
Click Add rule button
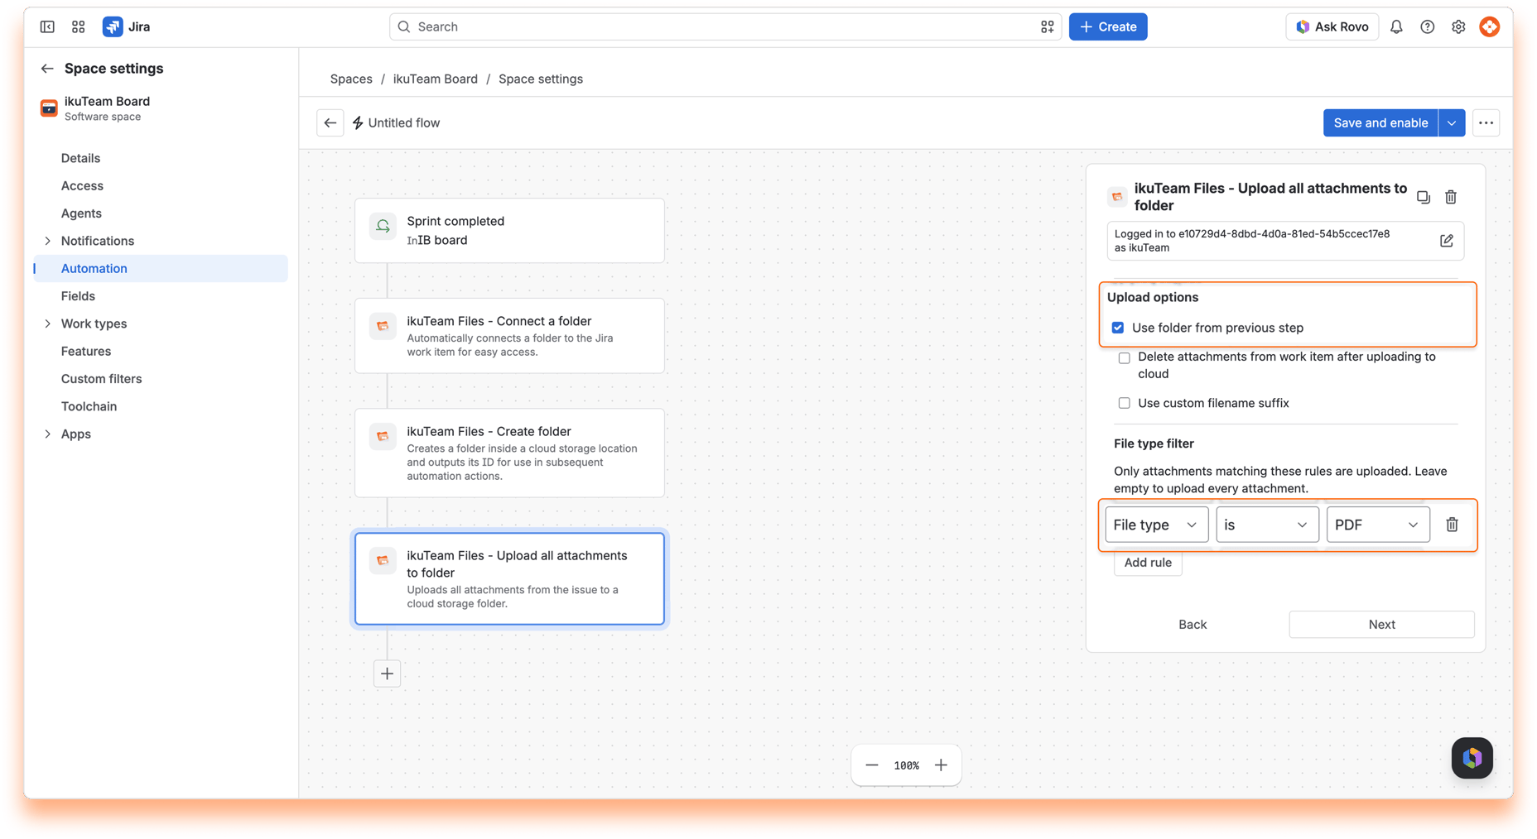point(1147,563)
